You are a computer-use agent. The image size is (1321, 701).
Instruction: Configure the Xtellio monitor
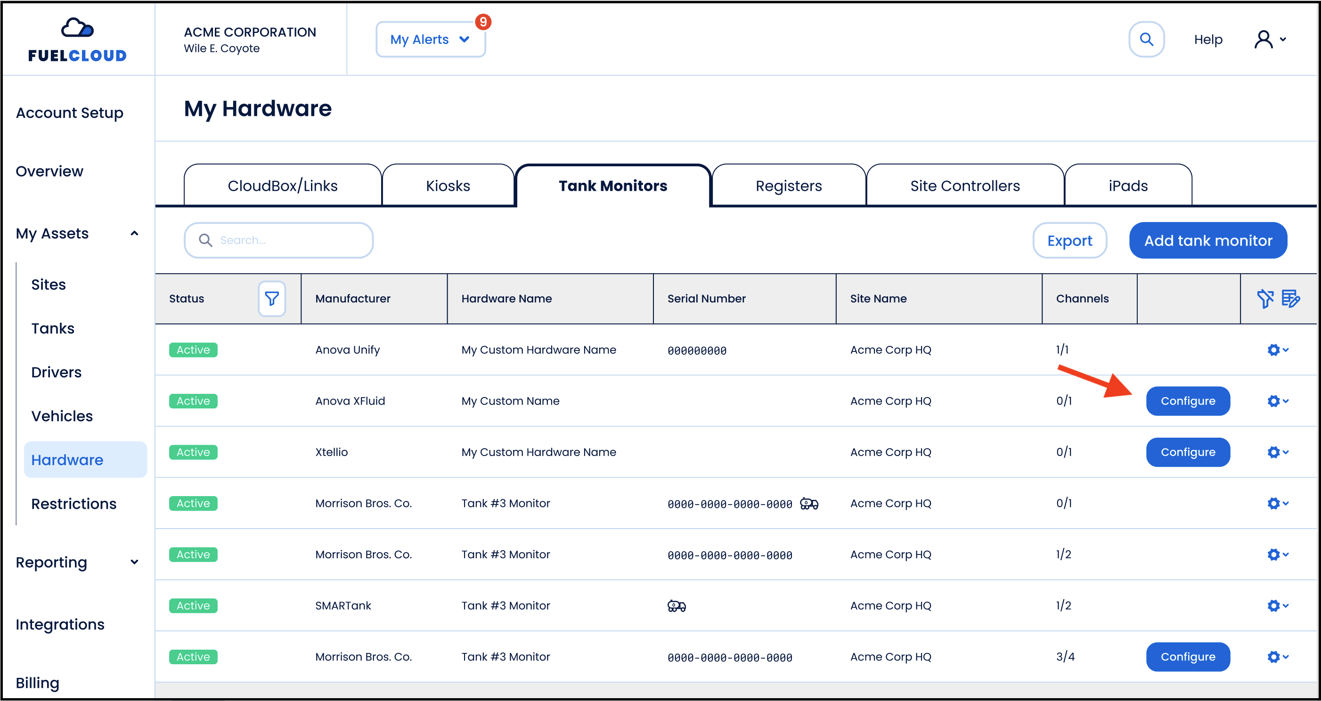click(1188, 452)
